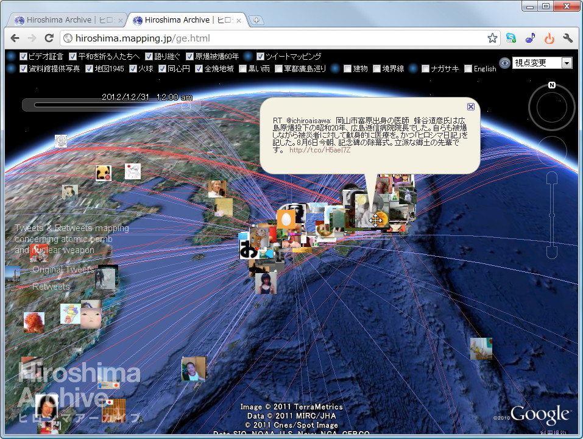Screen dimensions: 583x439
Task: Click the Google Earth zoom slider
Action: [x=552, y=215]
